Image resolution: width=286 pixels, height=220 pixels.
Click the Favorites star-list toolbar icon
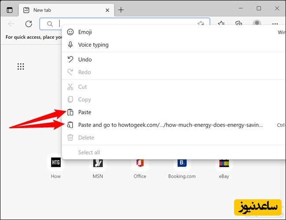221,24
